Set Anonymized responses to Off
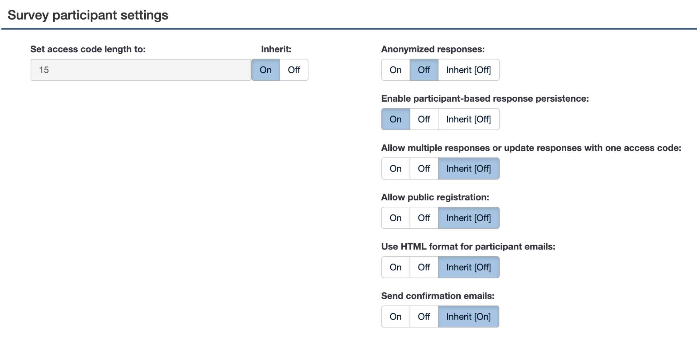Screen dimensions: 697x340 (424, 70)
